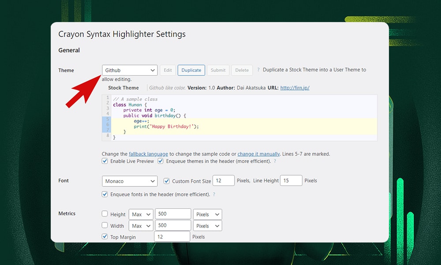This screenshot has height=265, width=441.
Task: Click the Line Height input field
Action: pos(291,180)
